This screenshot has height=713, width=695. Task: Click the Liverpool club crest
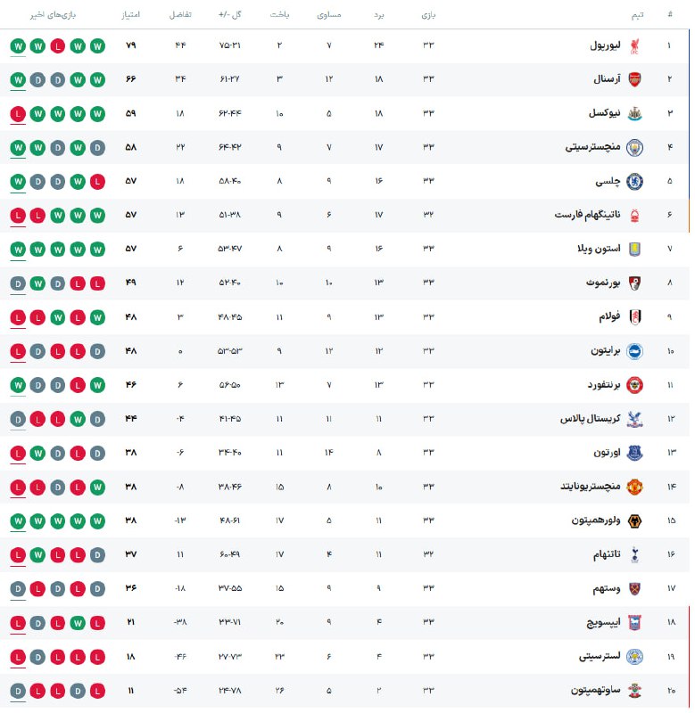[634, 45]
